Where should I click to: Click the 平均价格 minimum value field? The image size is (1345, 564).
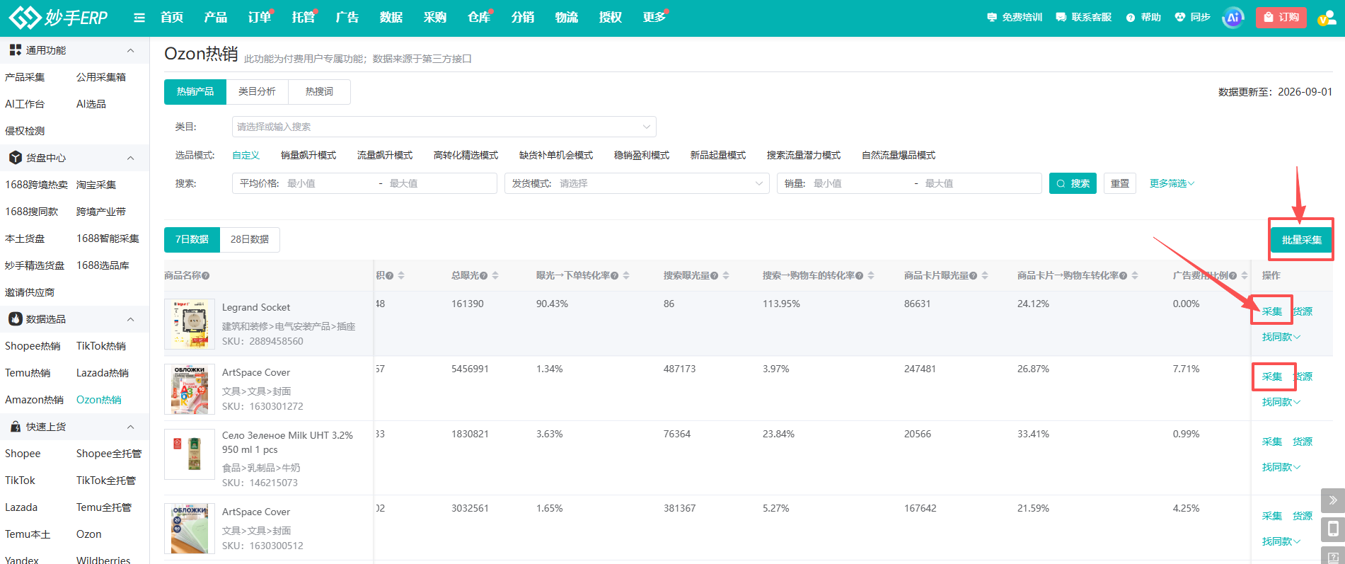tap(329, 183)
